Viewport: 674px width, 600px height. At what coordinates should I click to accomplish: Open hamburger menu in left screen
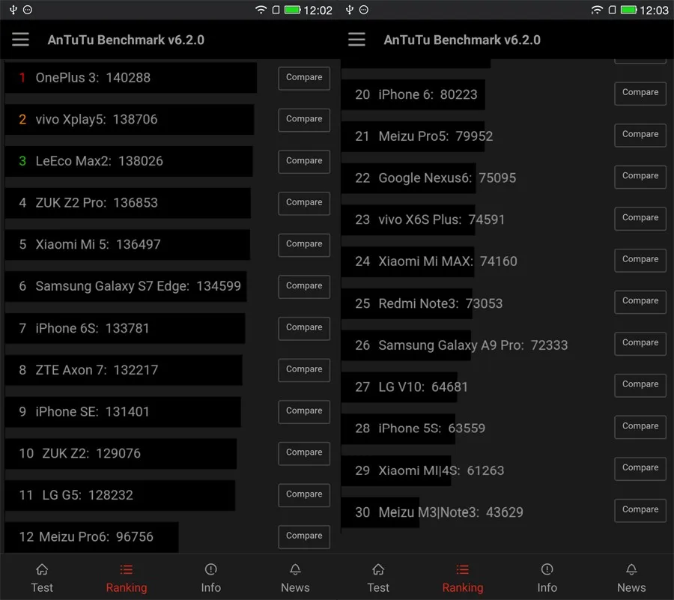click(20, 40)
